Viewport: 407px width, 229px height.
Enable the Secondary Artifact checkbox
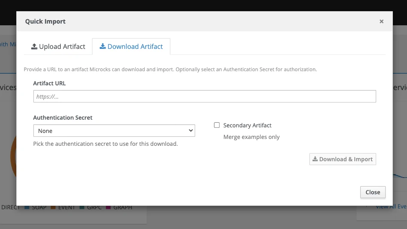[217, 125]
